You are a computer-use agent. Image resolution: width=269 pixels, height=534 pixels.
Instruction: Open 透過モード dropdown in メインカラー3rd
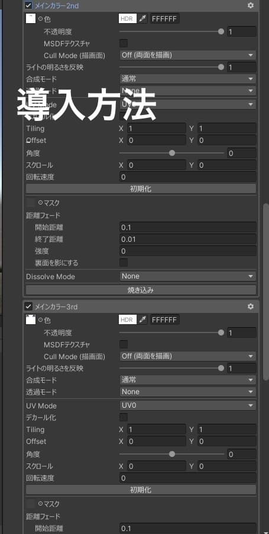(188, 392)
